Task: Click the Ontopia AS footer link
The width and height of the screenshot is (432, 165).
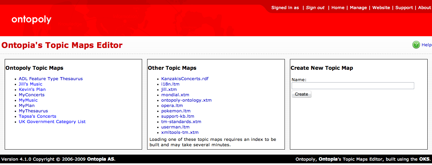Action: click(101, 159)
